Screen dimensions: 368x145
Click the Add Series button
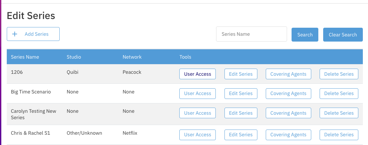33,34
